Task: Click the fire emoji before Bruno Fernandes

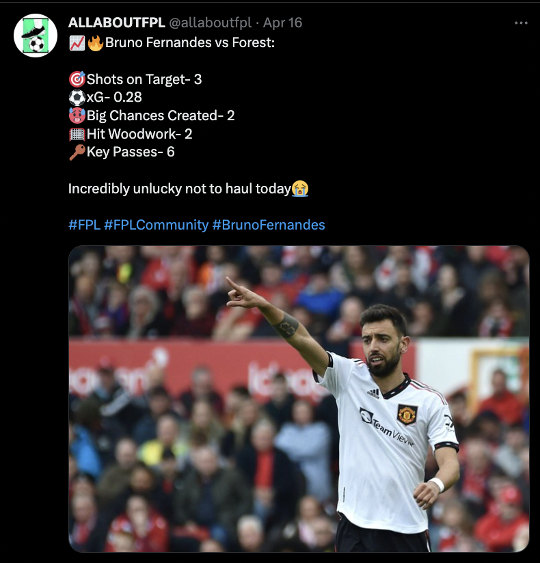Action: 95,44
